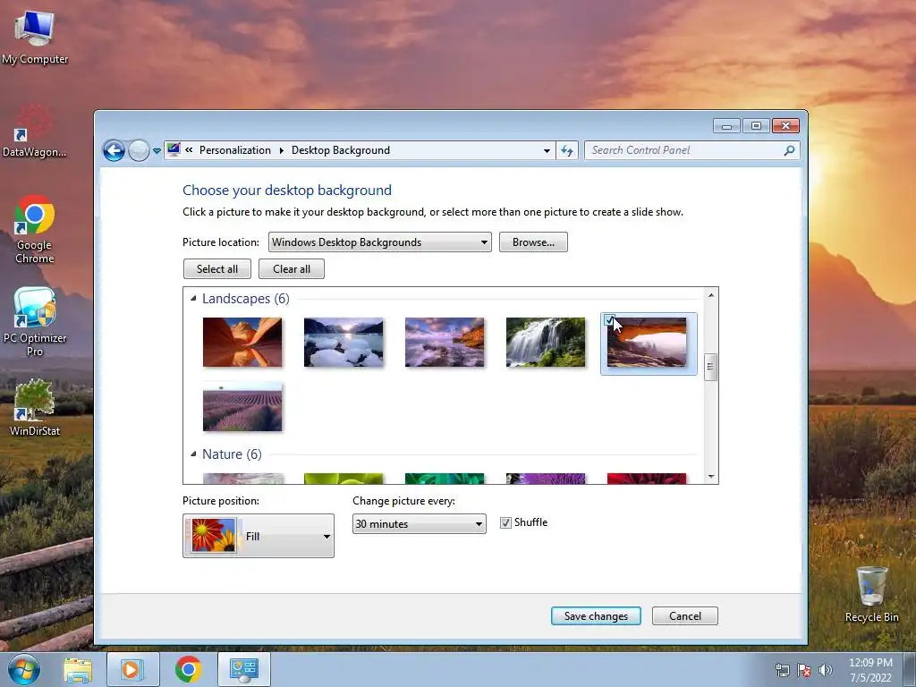Close the Desktop Background window
Screen dimensions: 916x687
pos(785,125)
